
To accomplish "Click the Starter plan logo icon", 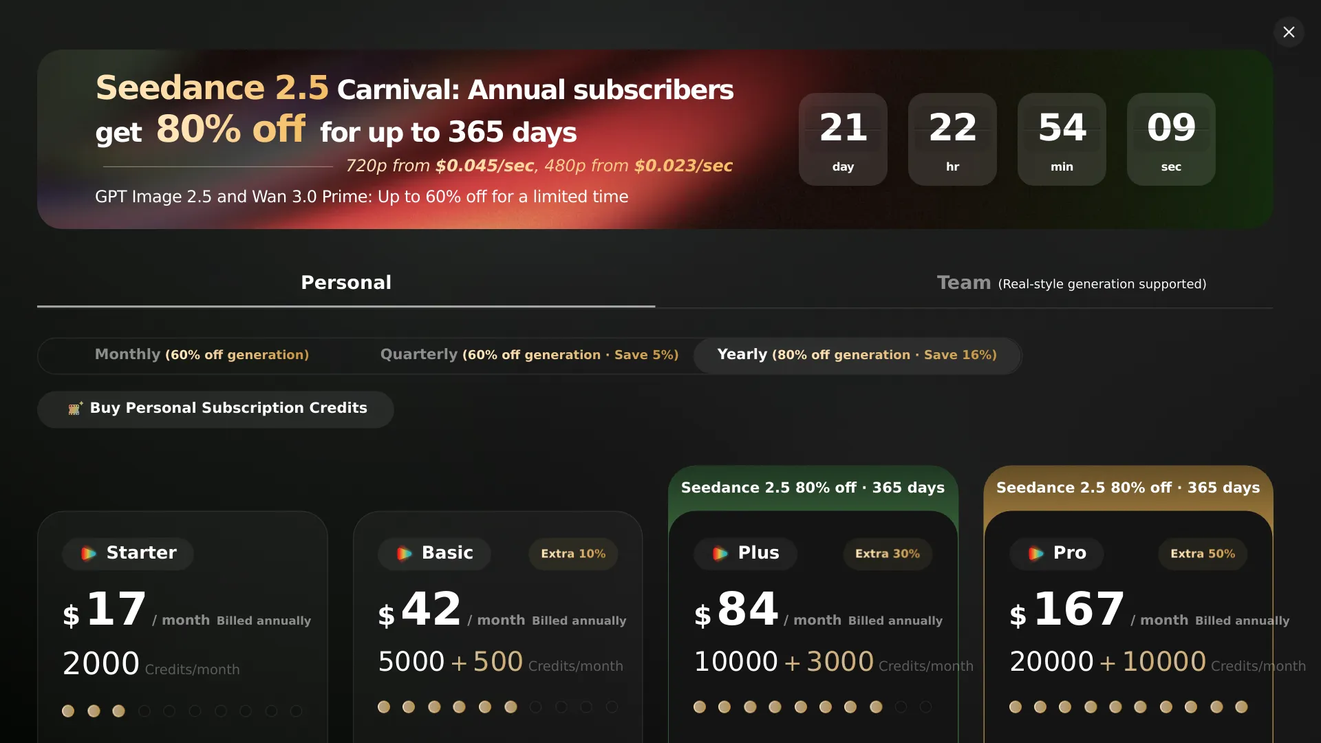I will pos(89,553).
